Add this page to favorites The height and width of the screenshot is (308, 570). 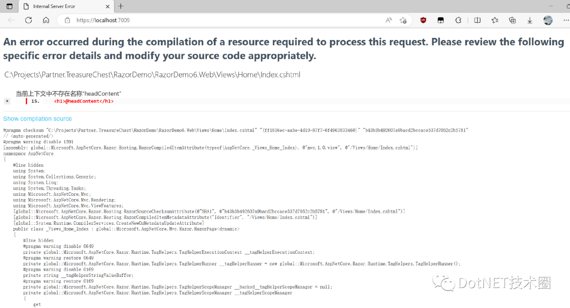point(403,21)
